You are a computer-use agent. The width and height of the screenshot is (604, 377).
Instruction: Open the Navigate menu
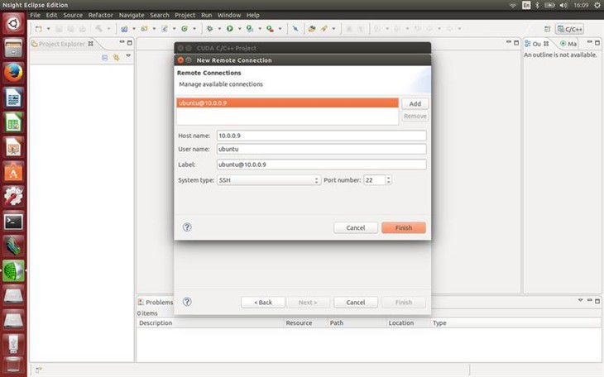point(132,15)
